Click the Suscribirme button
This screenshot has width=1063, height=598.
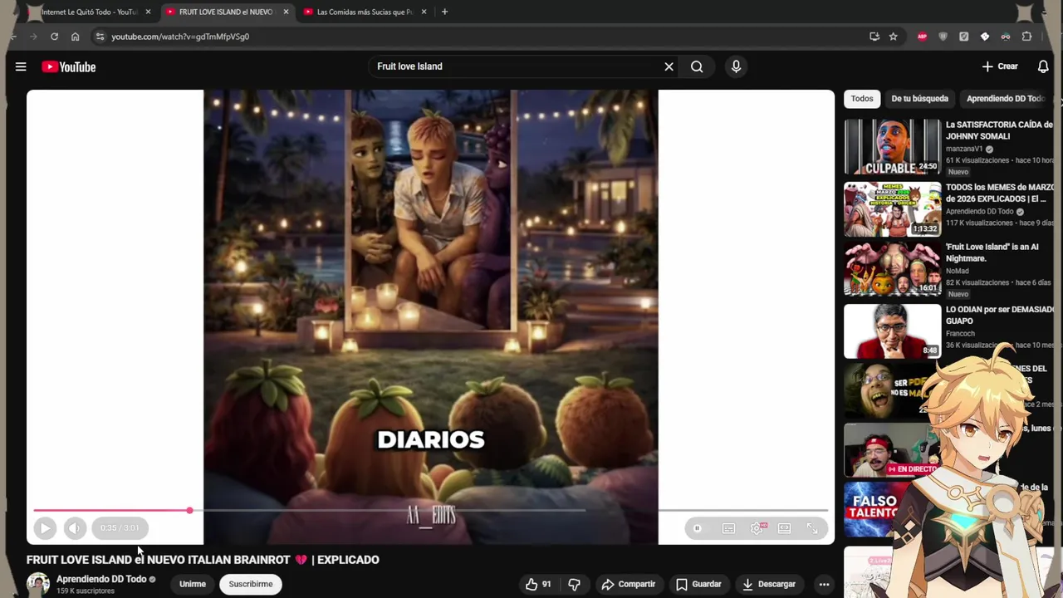coord(251,584)
